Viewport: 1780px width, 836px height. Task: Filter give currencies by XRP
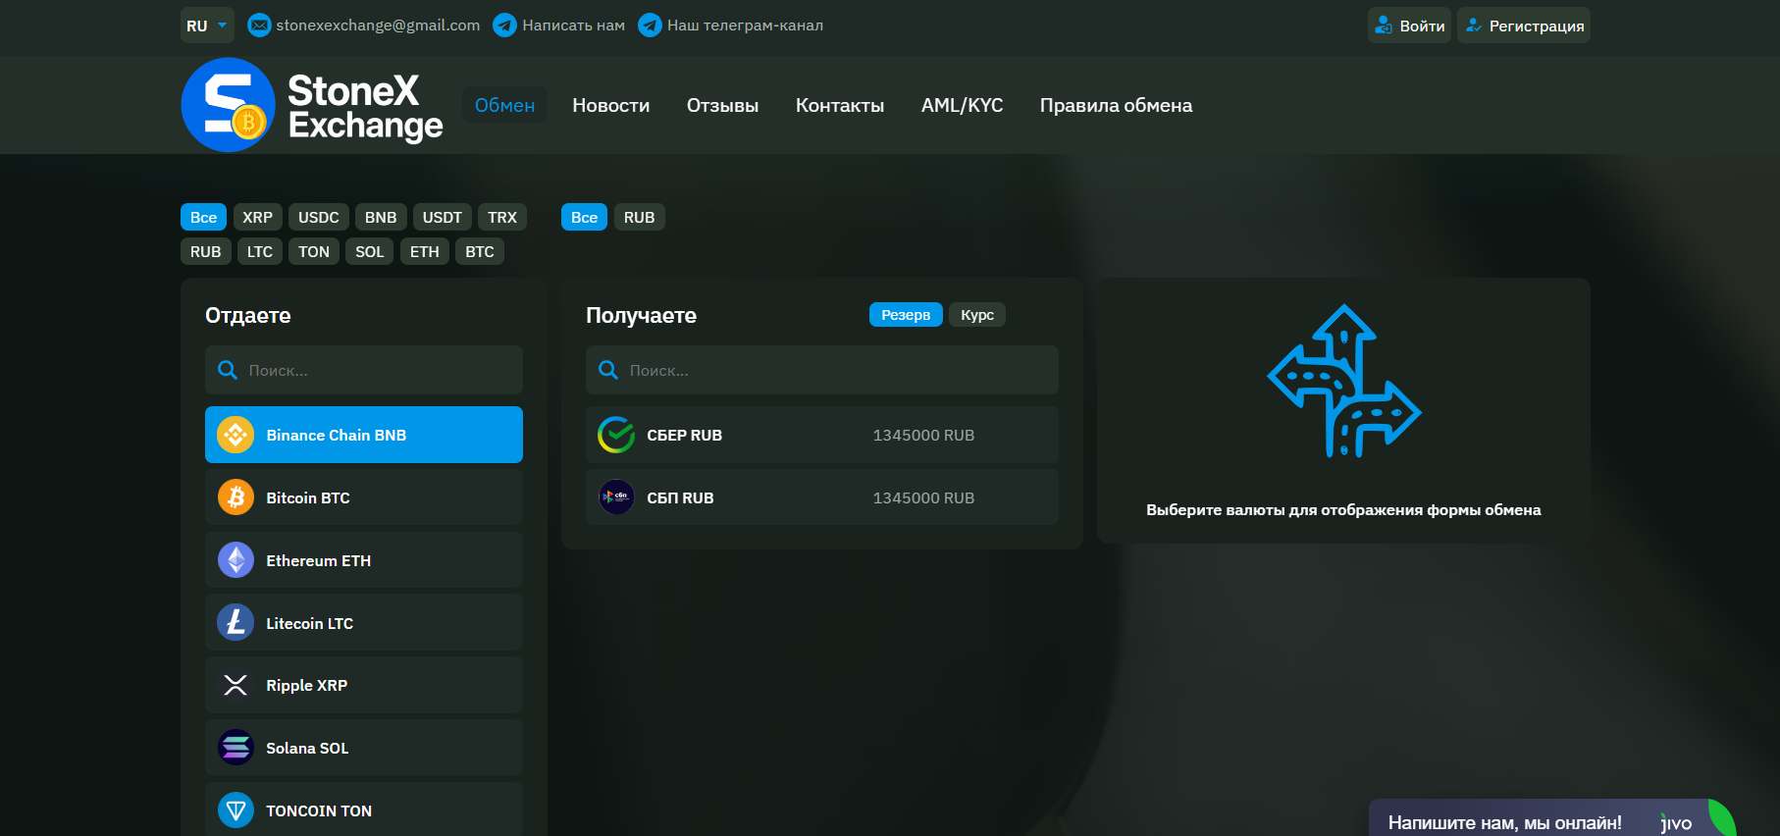pos(257,217)
